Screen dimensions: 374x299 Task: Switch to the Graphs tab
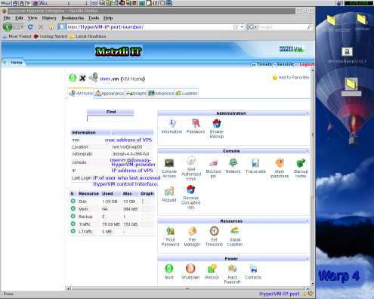[x=136, y=94]
